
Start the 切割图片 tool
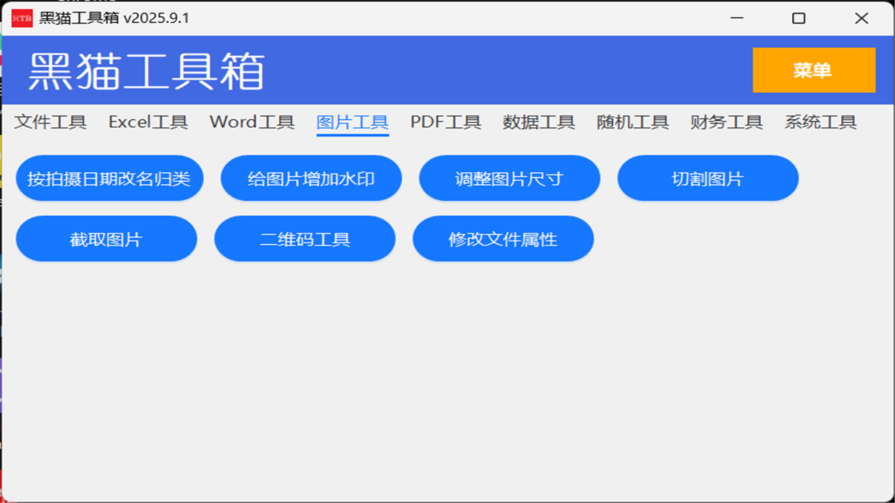708,178
